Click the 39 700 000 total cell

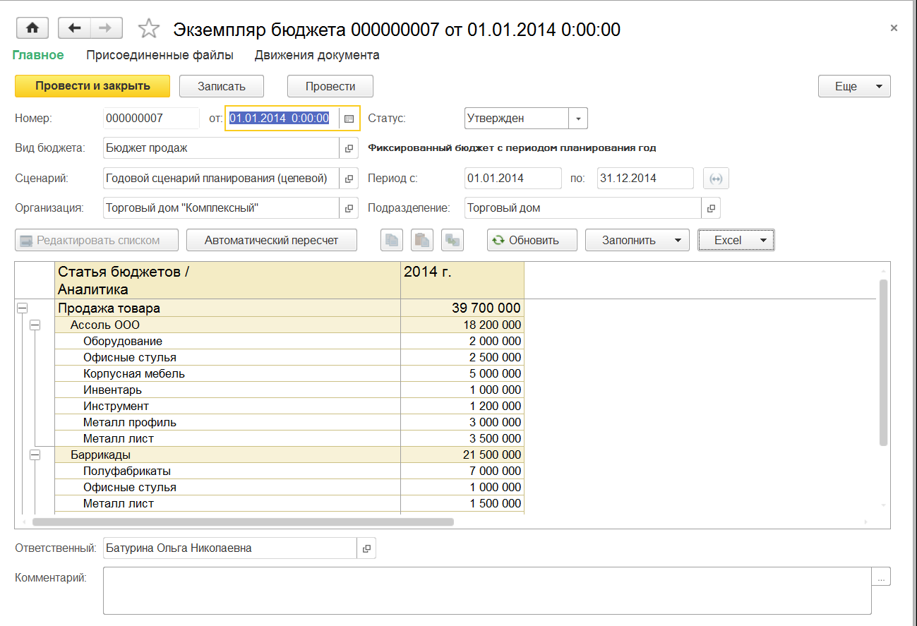462,308
